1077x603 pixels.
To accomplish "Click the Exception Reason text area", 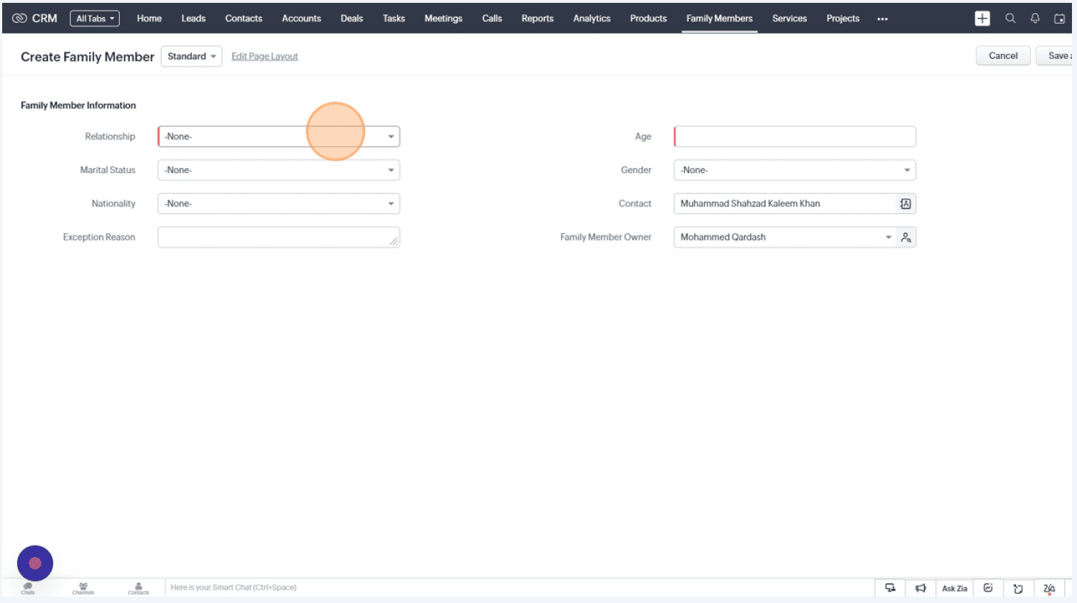I will coord(279,237).
